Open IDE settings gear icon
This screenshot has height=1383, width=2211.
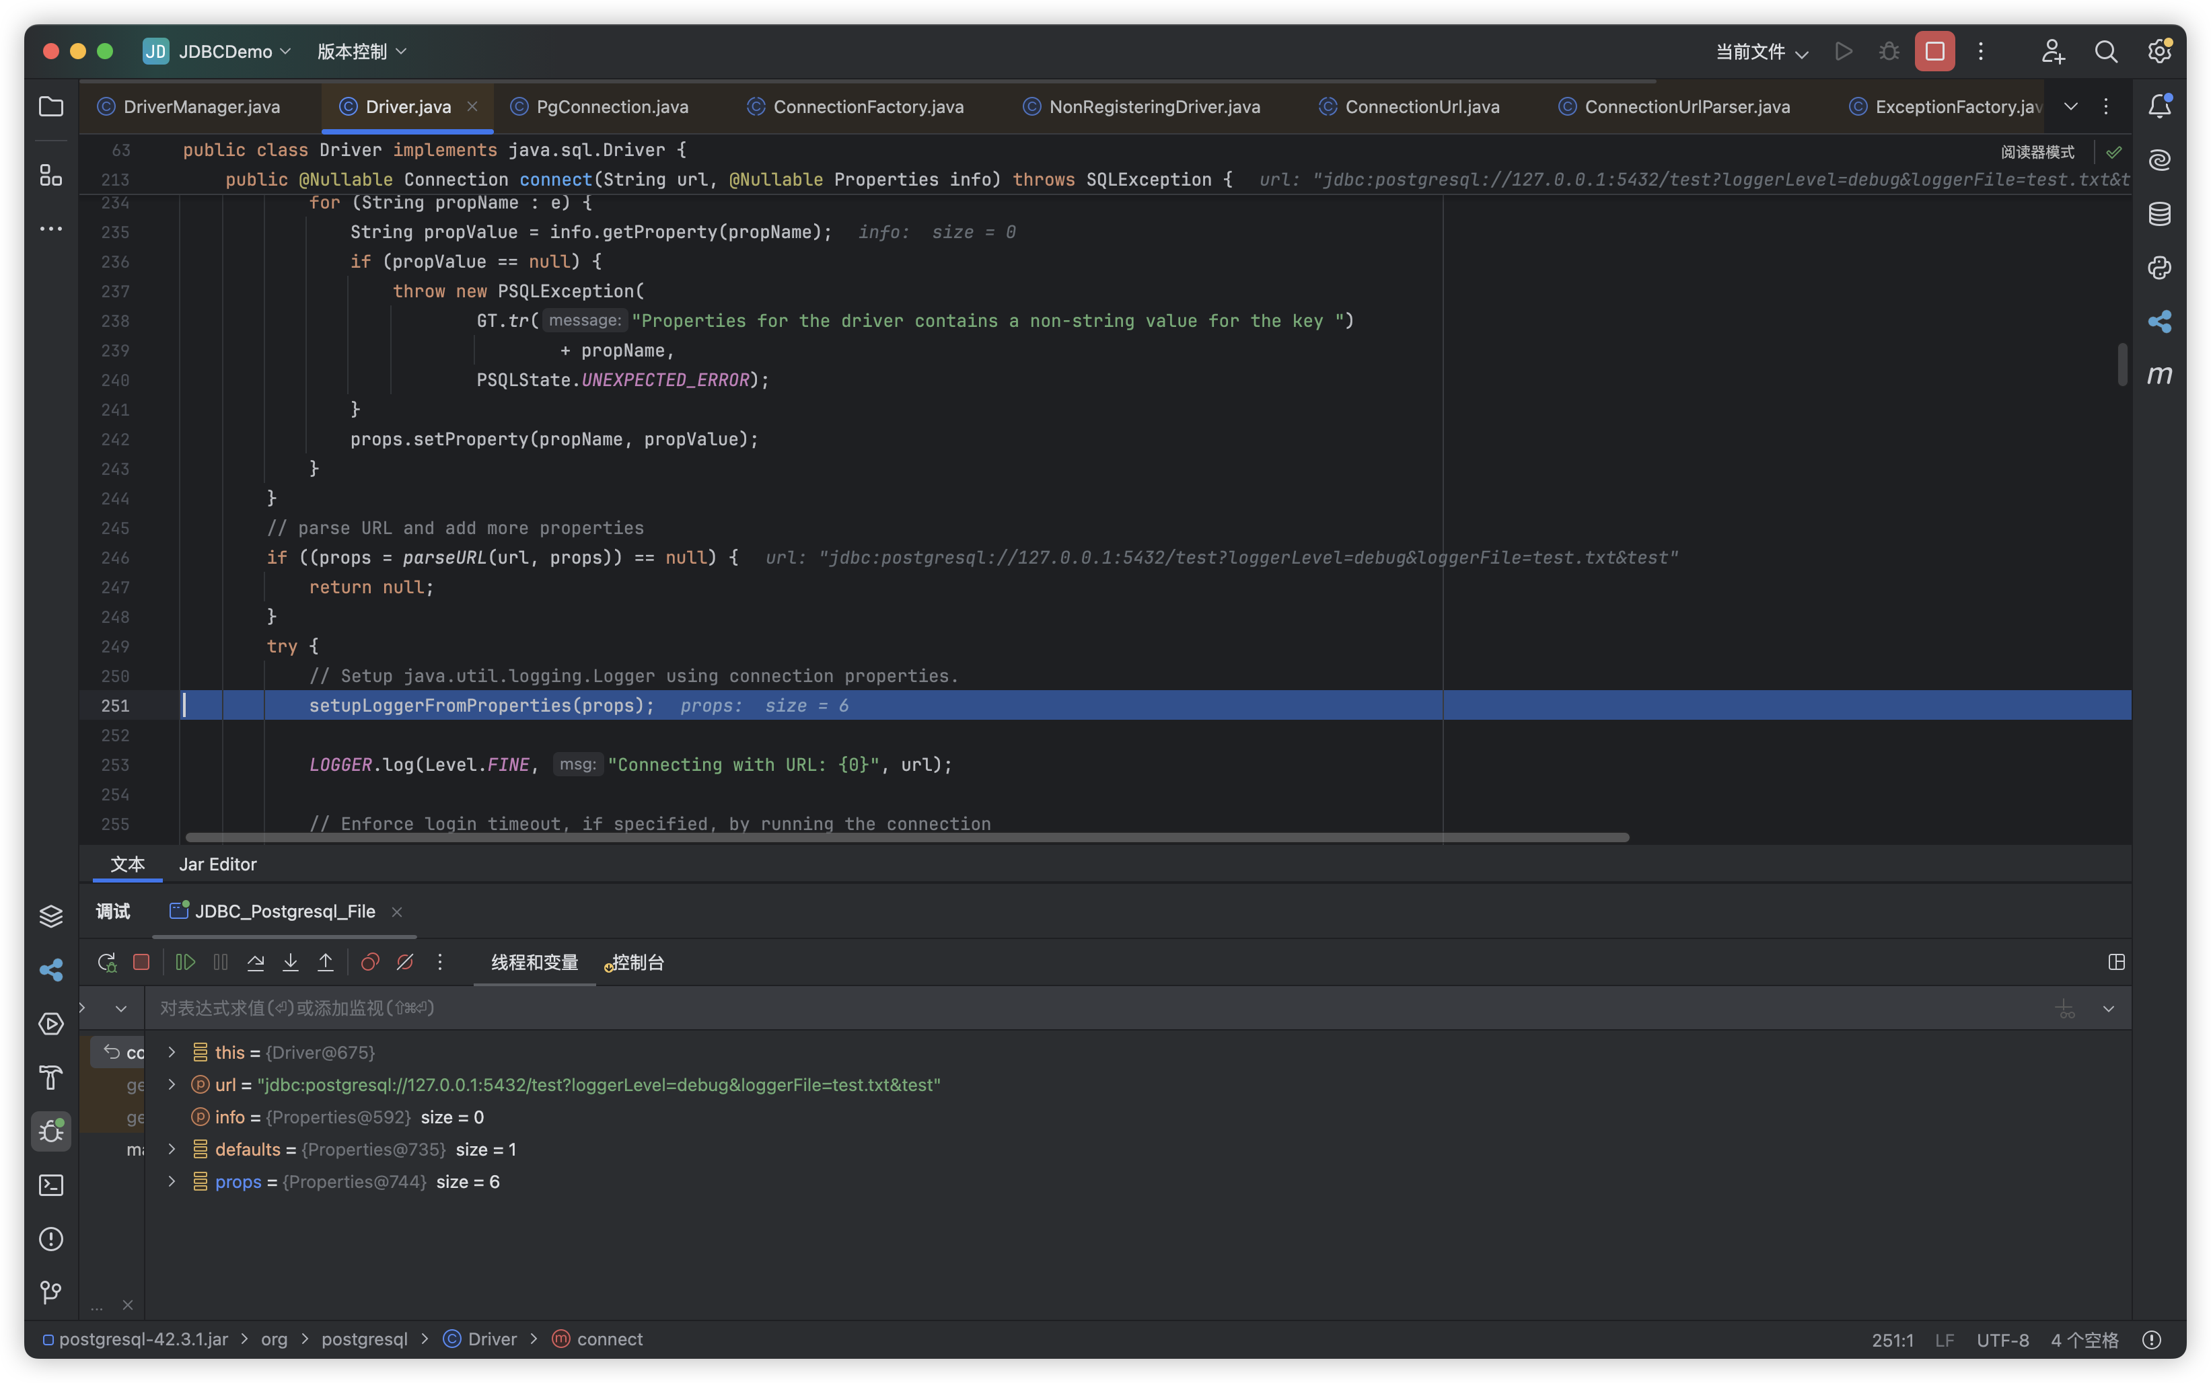2159,51
